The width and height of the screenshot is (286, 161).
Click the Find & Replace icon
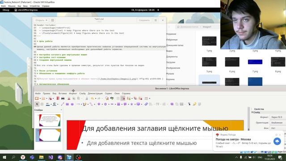tap(107, 98)
